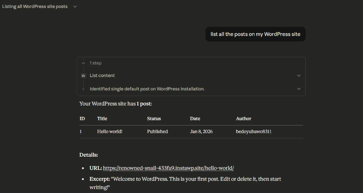
Task: Click the user message 'list all the posts'
Action: [x=255, y=34]
